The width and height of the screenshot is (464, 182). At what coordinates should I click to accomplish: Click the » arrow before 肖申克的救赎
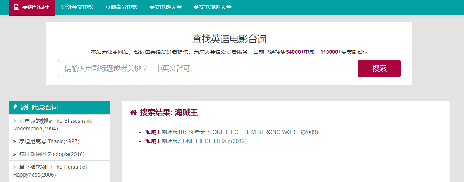(14, 121)
